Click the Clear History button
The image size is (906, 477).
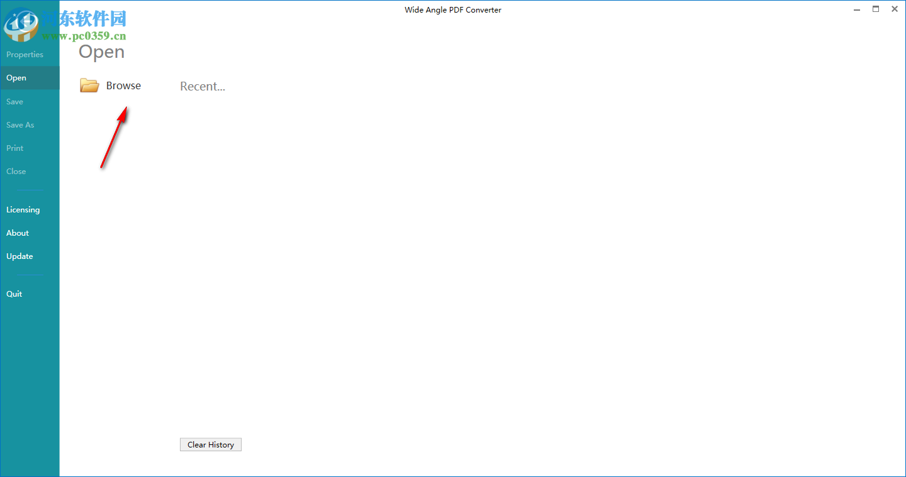210,444
